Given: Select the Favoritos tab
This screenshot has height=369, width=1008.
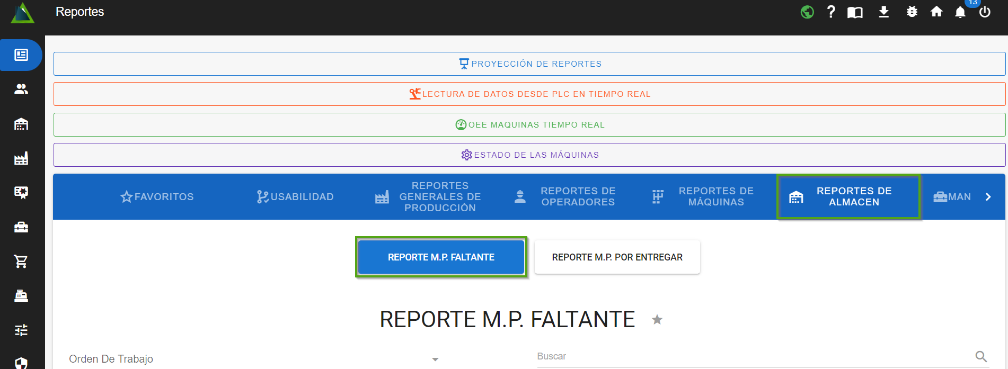Looking at the screenshot, I should [x=157, y=197].
